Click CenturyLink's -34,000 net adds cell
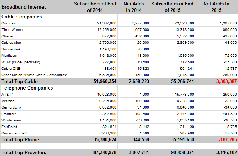The width and height of the screenshot is (238, 156). (x=230, y=107)
